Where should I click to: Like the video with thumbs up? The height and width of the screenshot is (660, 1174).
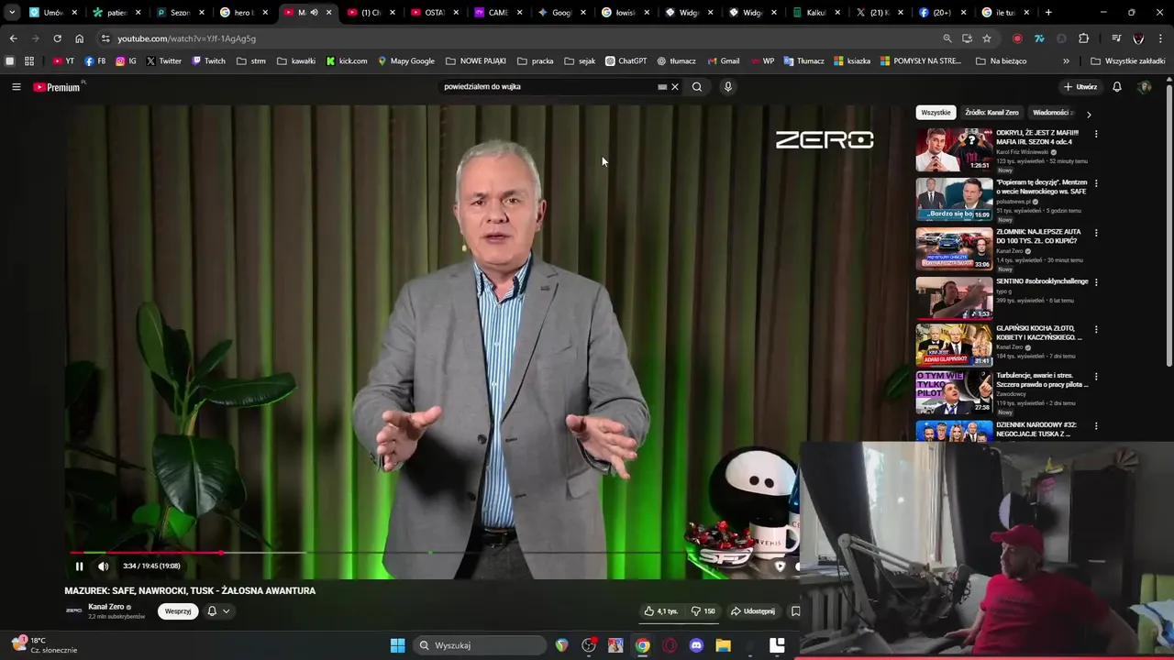660,611
